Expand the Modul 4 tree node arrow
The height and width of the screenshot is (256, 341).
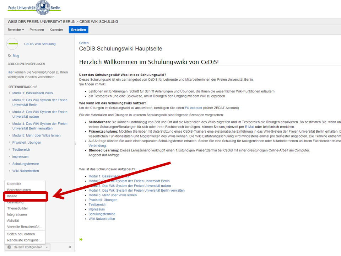pyautogui.click(x=10, y=123)
